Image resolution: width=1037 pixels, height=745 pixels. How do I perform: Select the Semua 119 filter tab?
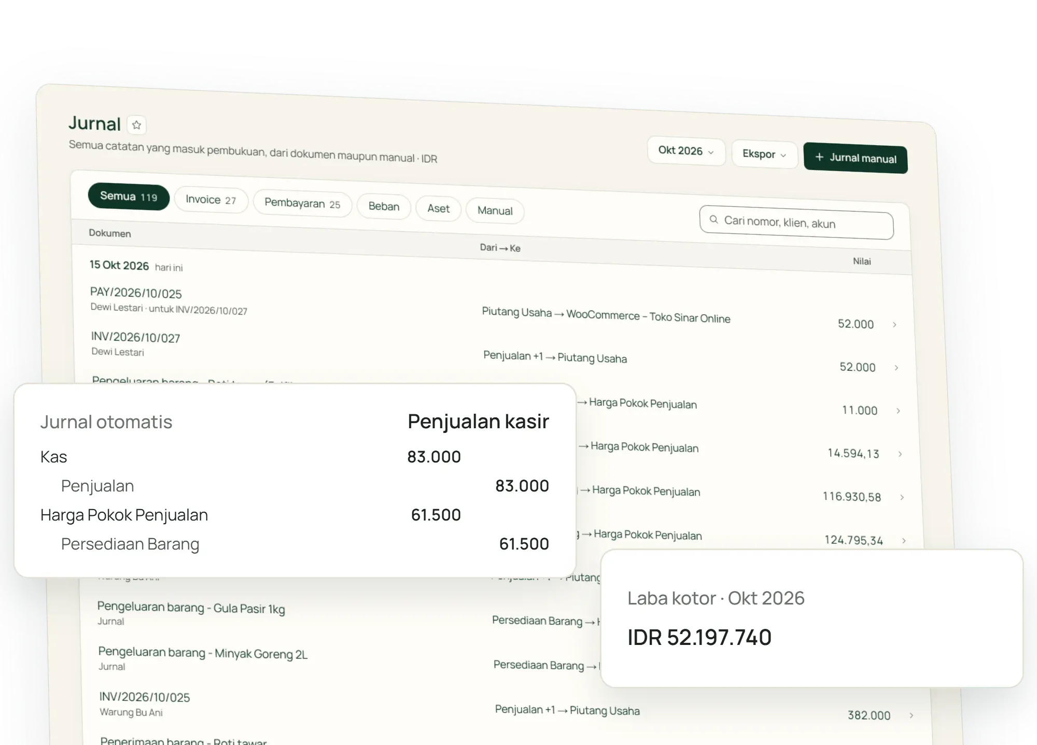coord(129,197)
